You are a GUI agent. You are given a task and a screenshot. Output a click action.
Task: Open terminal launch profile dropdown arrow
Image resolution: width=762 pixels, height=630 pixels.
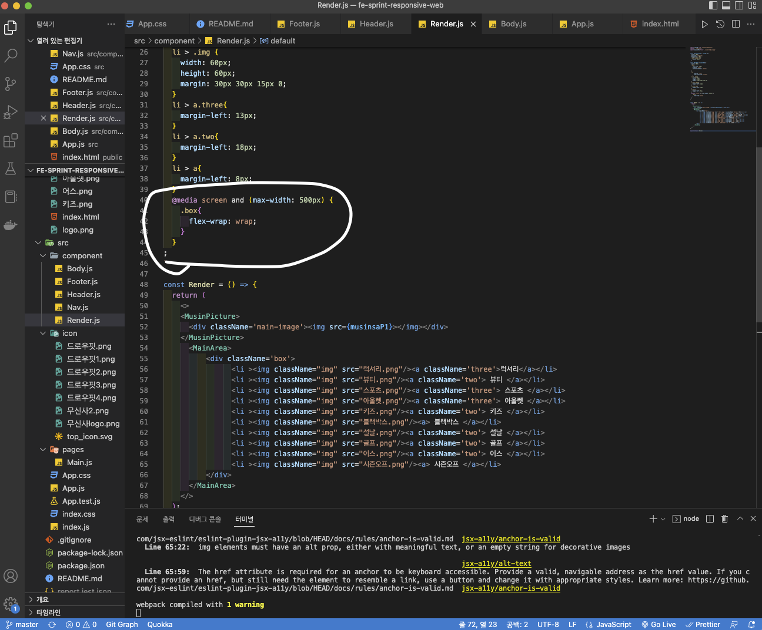pyautogui.click(x=663, y=519)
